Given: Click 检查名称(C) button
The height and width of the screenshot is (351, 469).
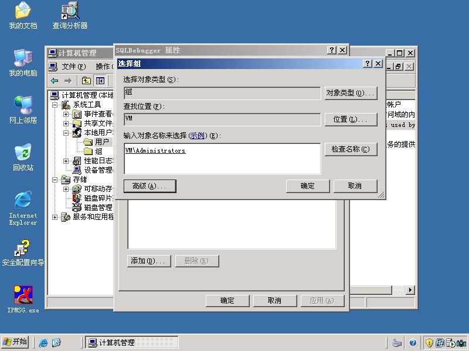Looking at the screenshot, I should tap(351, 149).
